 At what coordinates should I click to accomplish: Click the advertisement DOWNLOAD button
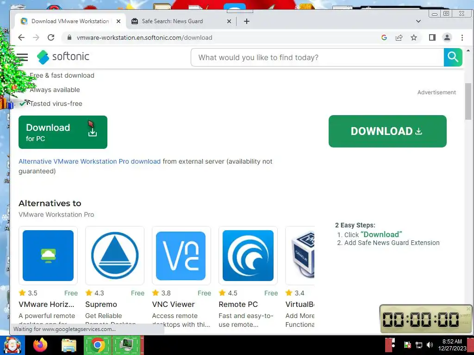[387, 131]
